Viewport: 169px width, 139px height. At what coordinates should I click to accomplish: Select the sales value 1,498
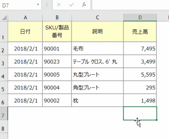[140, 100]
